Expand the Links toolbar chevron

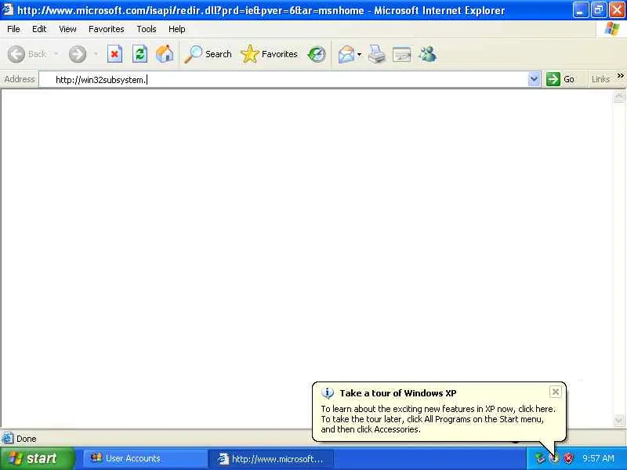pos(620,75)
